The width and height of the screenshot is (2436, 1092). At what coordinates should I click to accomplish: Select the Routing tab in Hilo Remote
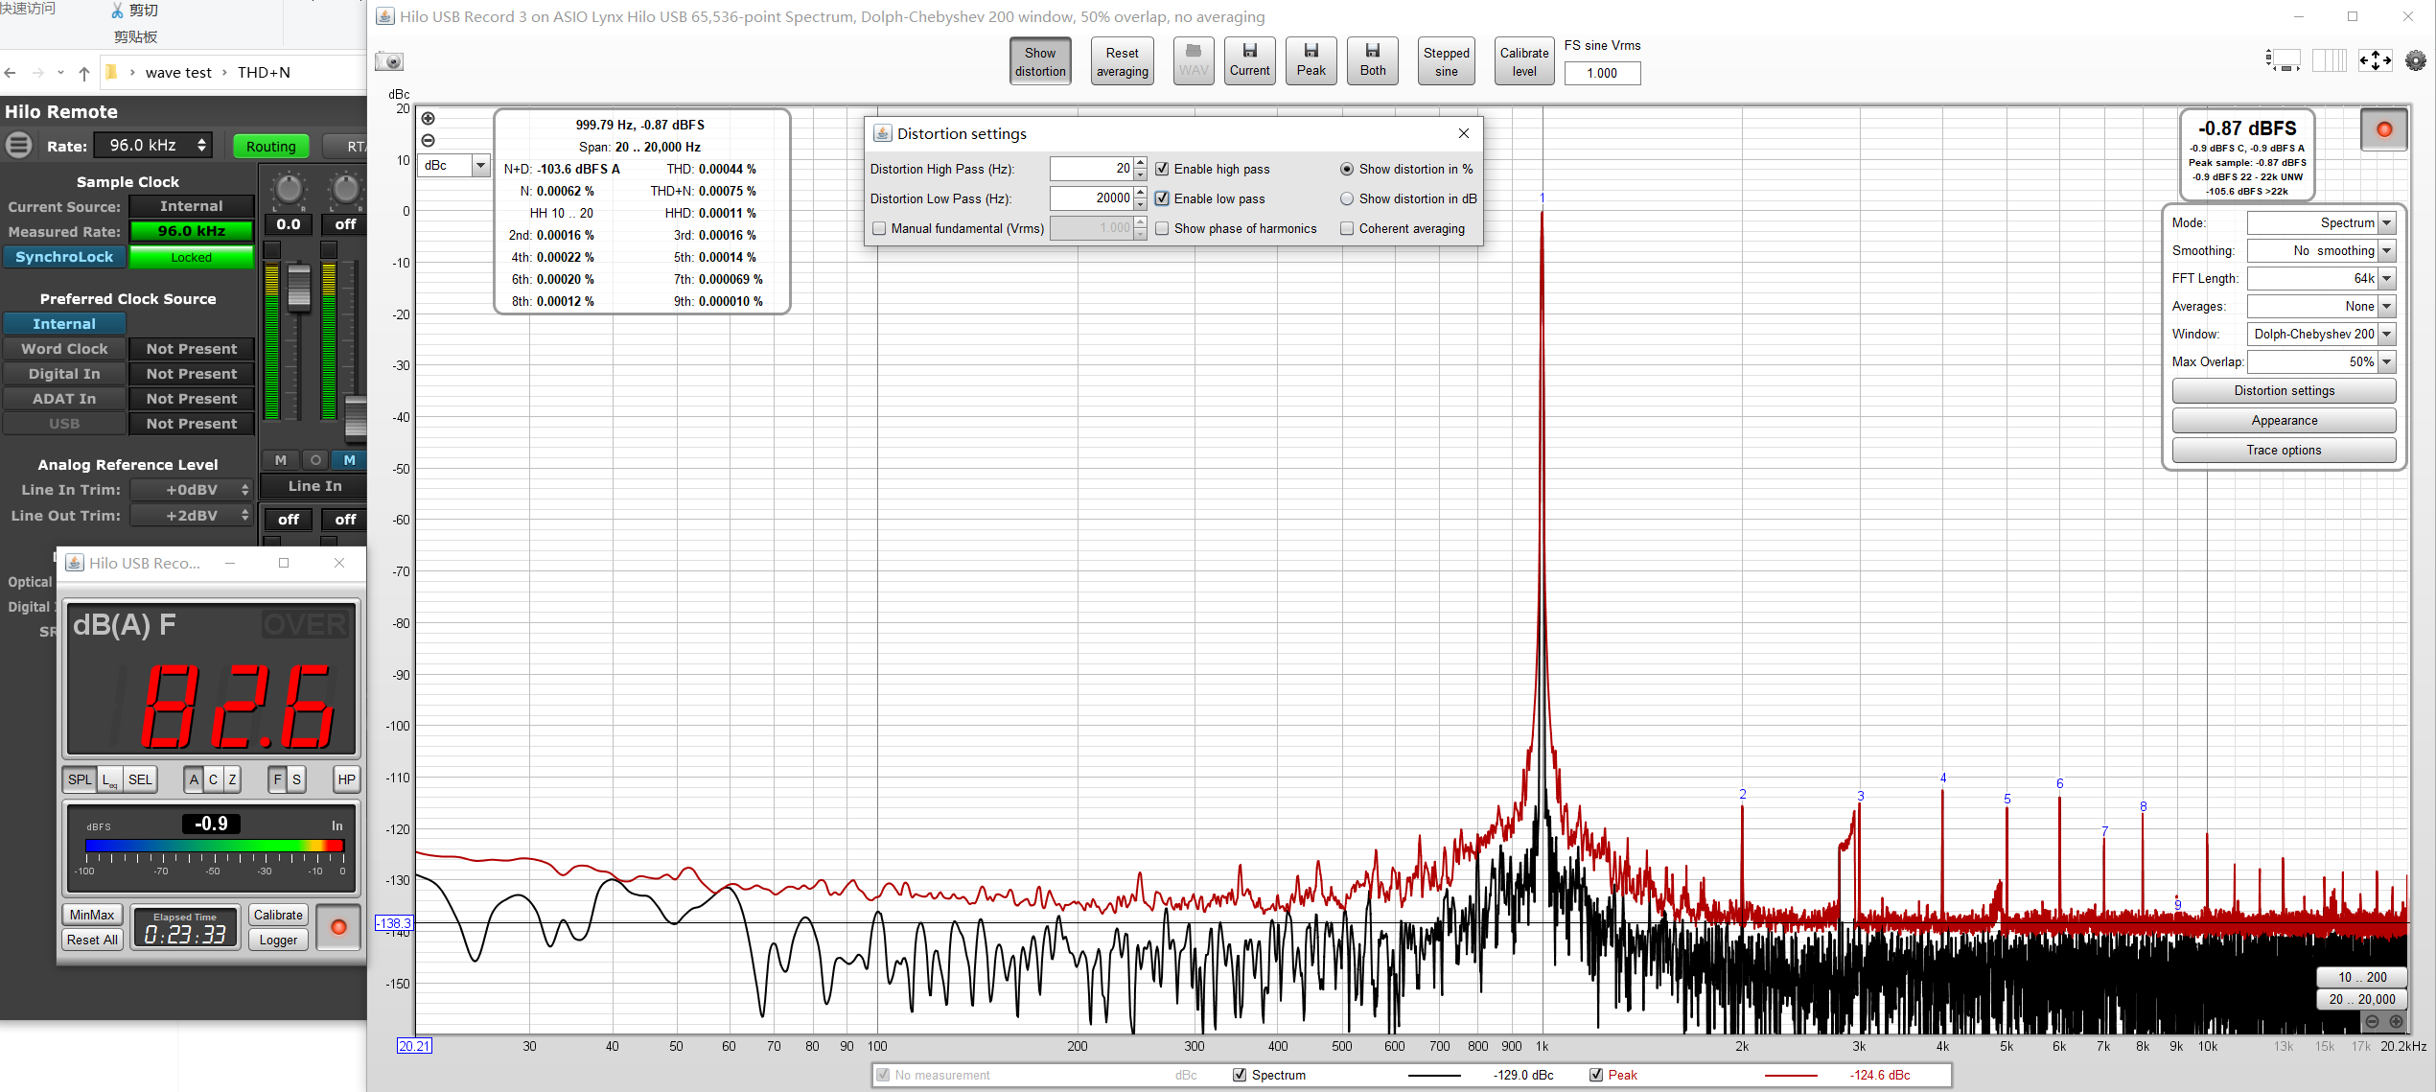(270, 147)
